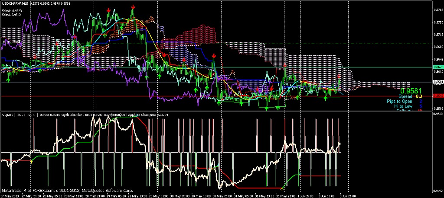This screenshot has height=198, width=444.
Task: Click the green 0.9623 price tag on axis
Action: point(438,67)
